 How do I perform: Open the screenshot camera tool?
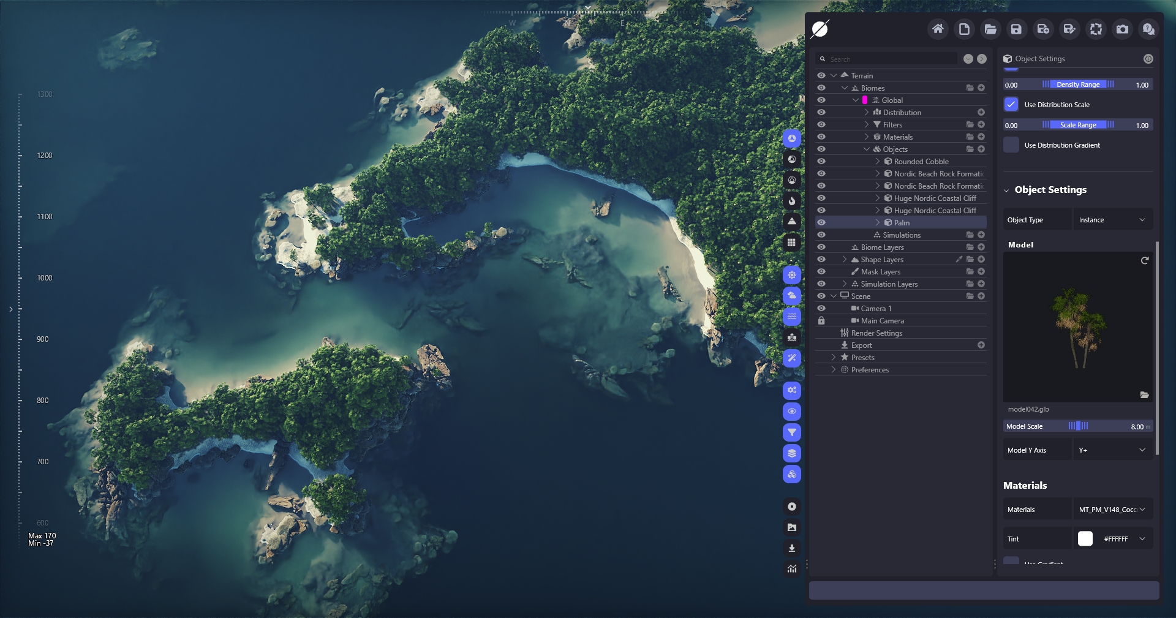pos(1122,29)
